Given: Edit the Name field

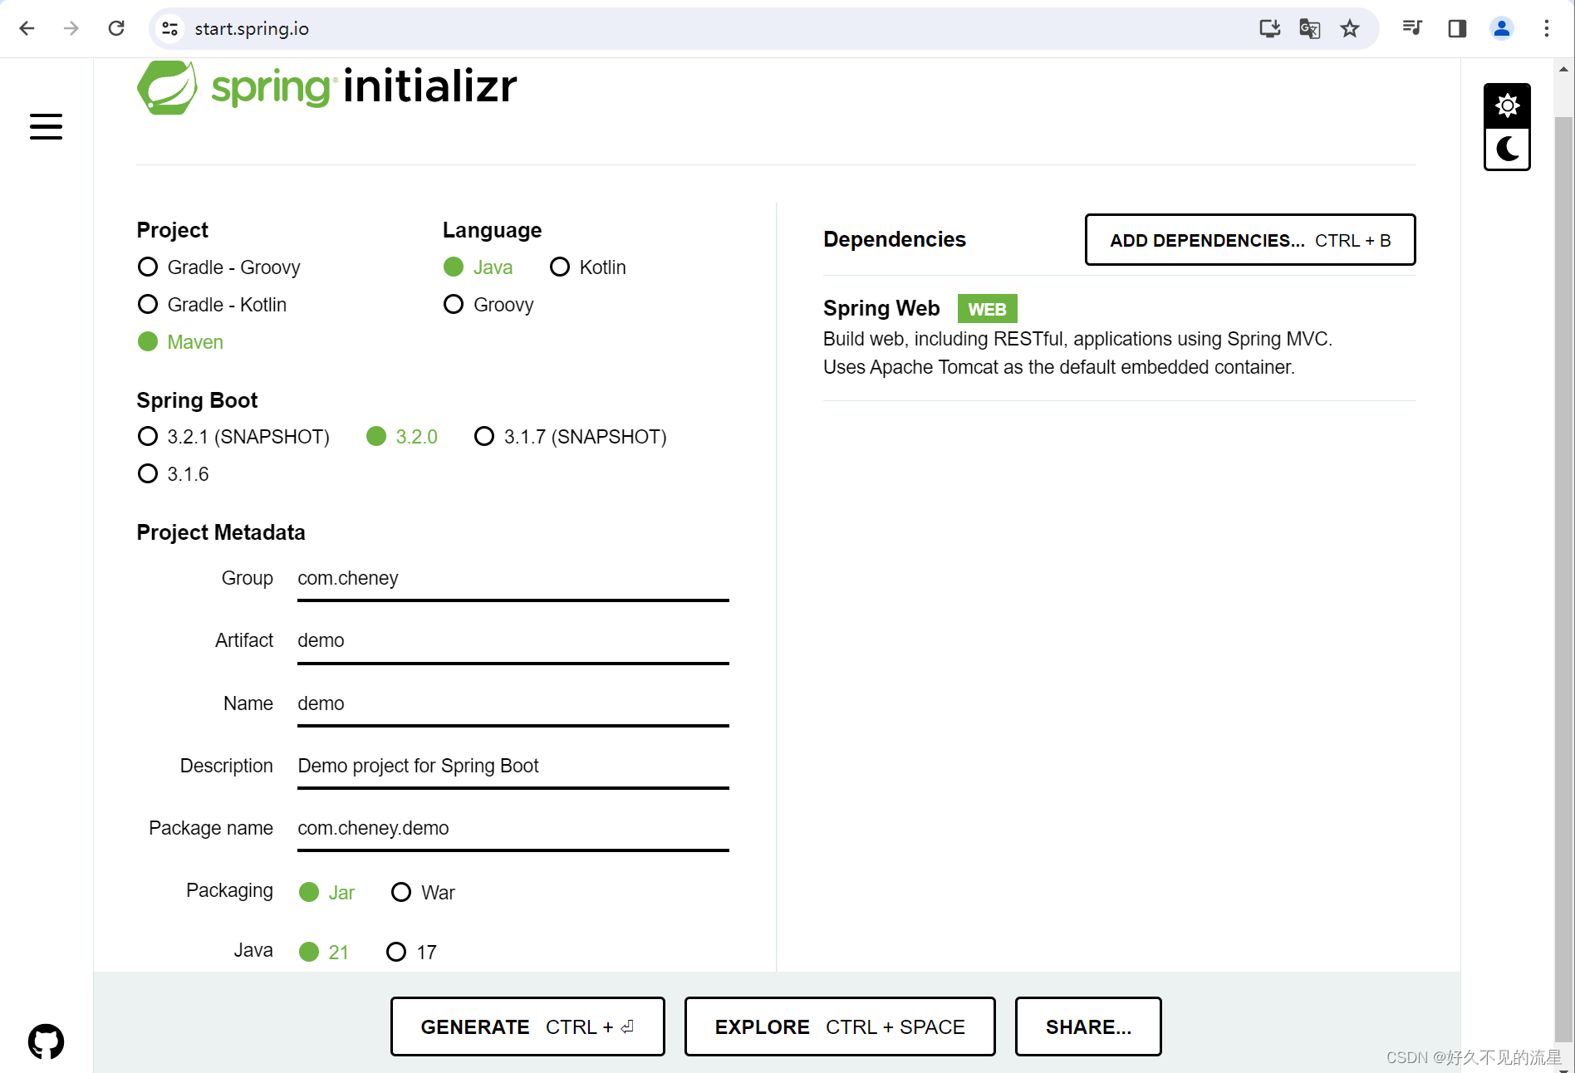Looking at the screenshot, I should tap(513, 704).
